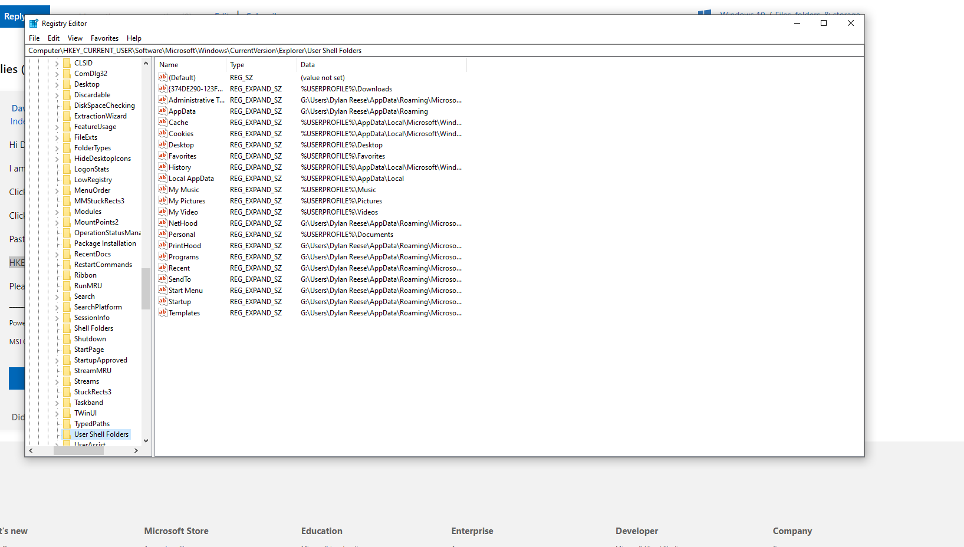Viewport: 964px width, 547px height.
Task: Expand the Discardable key arrow
Action: pyautogui.click(x=57, y=95)
